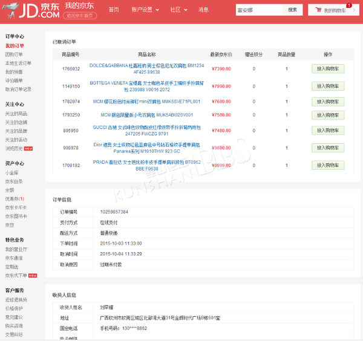363x341 pixels.
Task: Open the GUCCI 247205 product link
Action: pos(146,131)
